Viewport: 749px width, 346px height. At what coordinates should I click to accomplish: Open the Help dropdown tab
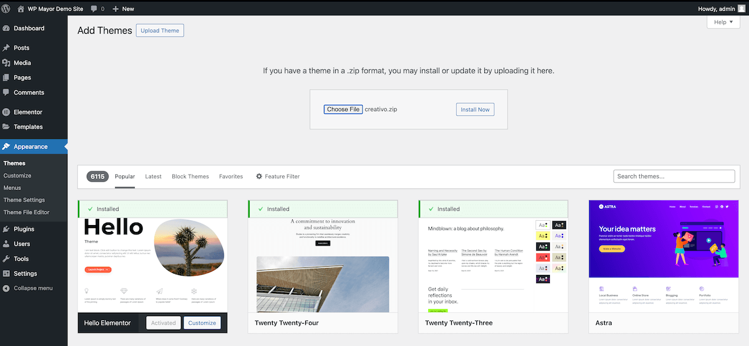pyautogui.click(x=723, y=22)
